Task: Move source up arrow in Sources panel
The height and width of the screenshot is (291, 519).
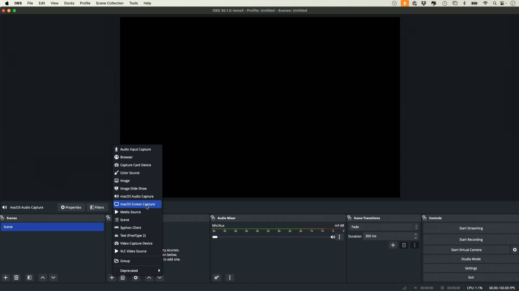Action: 149,278
